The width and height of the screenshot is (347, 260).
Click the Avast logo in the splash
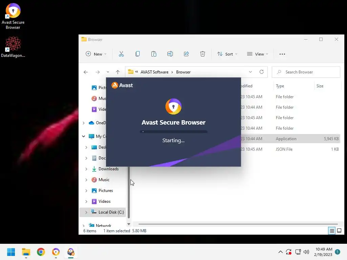(122, 85)
